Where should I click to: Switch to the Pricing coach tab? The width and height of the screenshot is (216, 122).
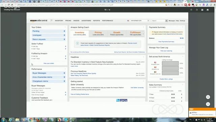98,33
